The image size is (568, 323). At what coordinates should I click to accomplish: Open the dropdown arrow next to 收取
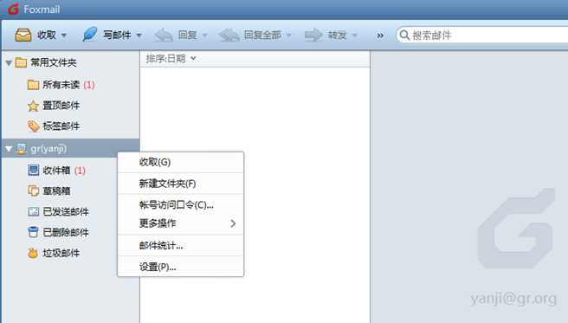[64, 36]
